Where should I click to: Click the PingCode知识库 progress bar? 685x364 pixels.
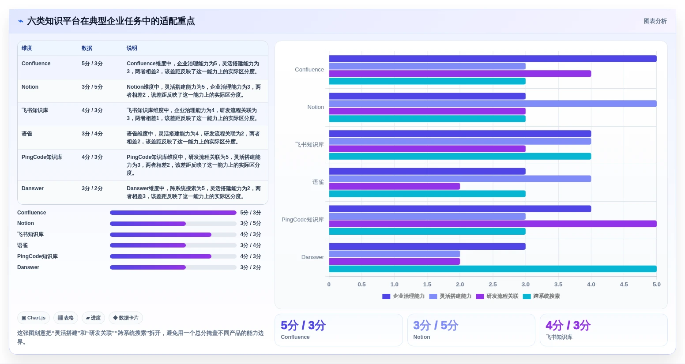173,256
